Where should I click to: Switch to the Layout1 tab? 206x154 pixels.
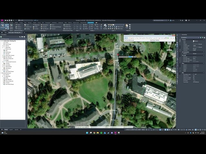(x=11, y=130)
